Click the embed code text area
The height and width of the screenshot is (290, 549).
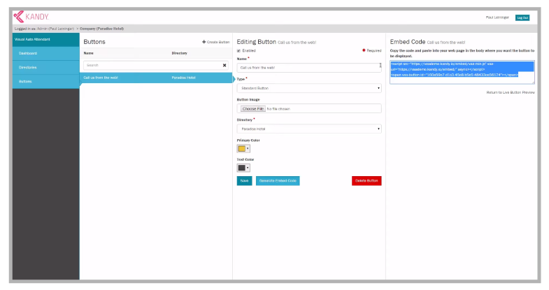point(462,72)
